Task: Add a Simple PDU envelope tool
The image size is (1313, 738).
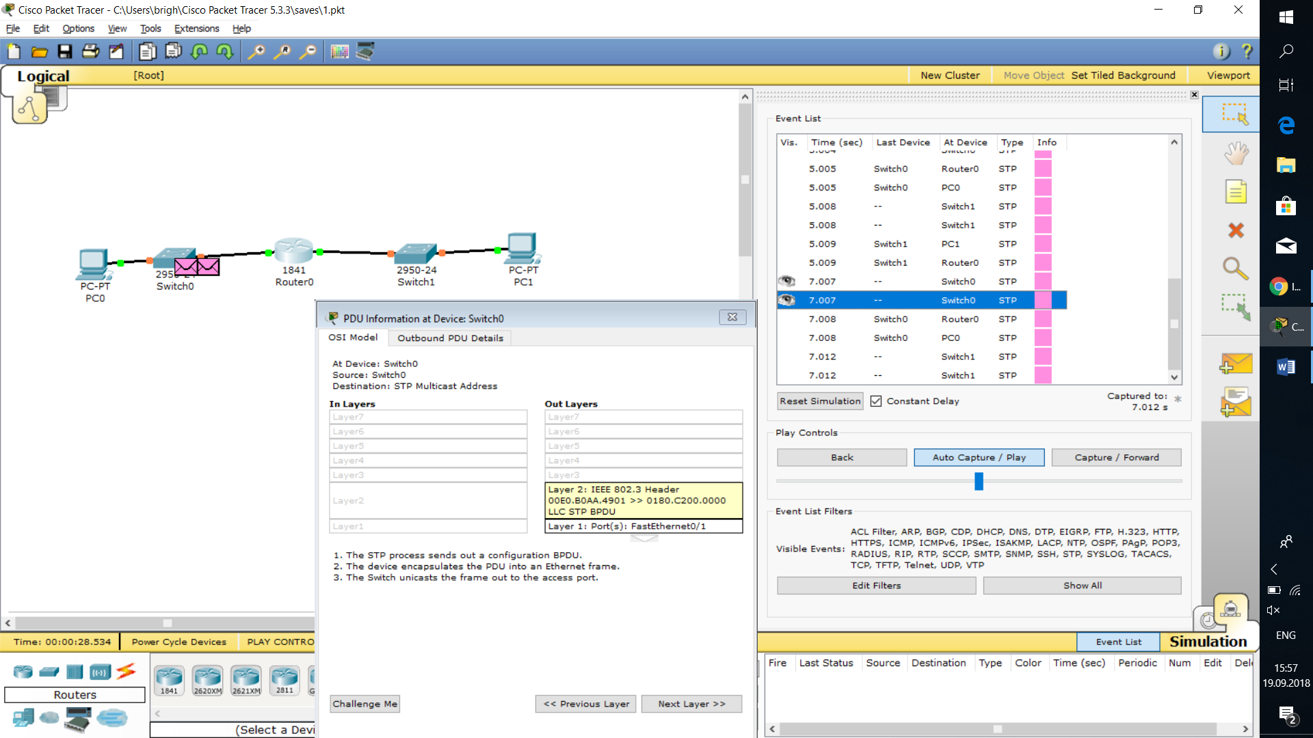Action: point(1236,363)
